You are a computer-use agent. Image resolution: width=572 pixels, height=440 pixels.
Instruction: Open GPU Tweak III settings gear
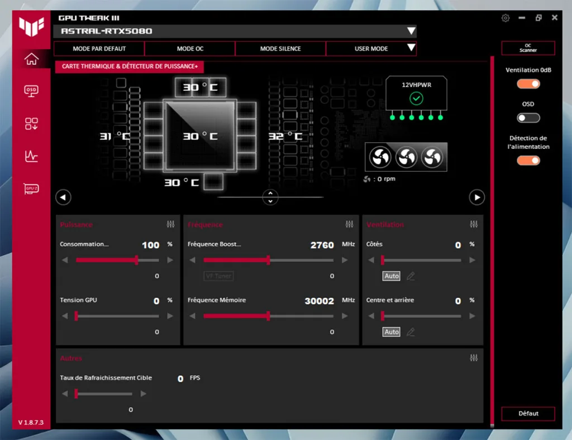506,18
